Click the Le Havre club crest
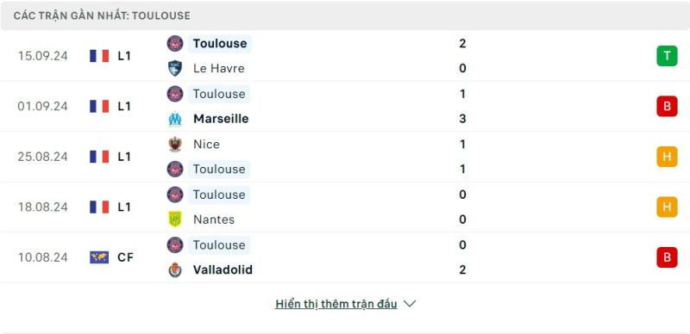The width and height of the screenshot is (690, 334). point(175,68)
